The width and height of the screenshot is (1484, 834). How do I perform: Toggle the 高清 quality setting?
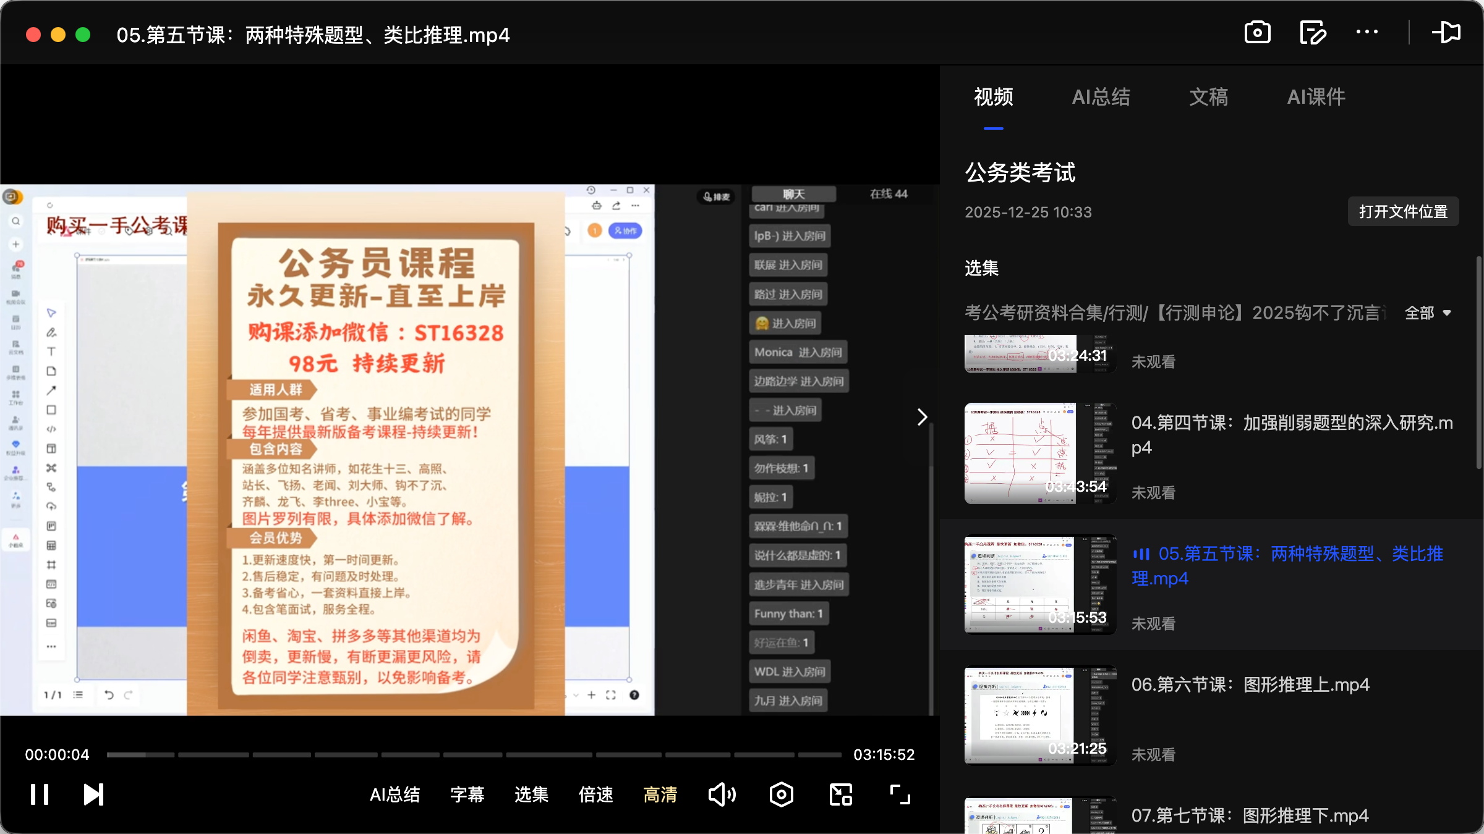[660, 794]
